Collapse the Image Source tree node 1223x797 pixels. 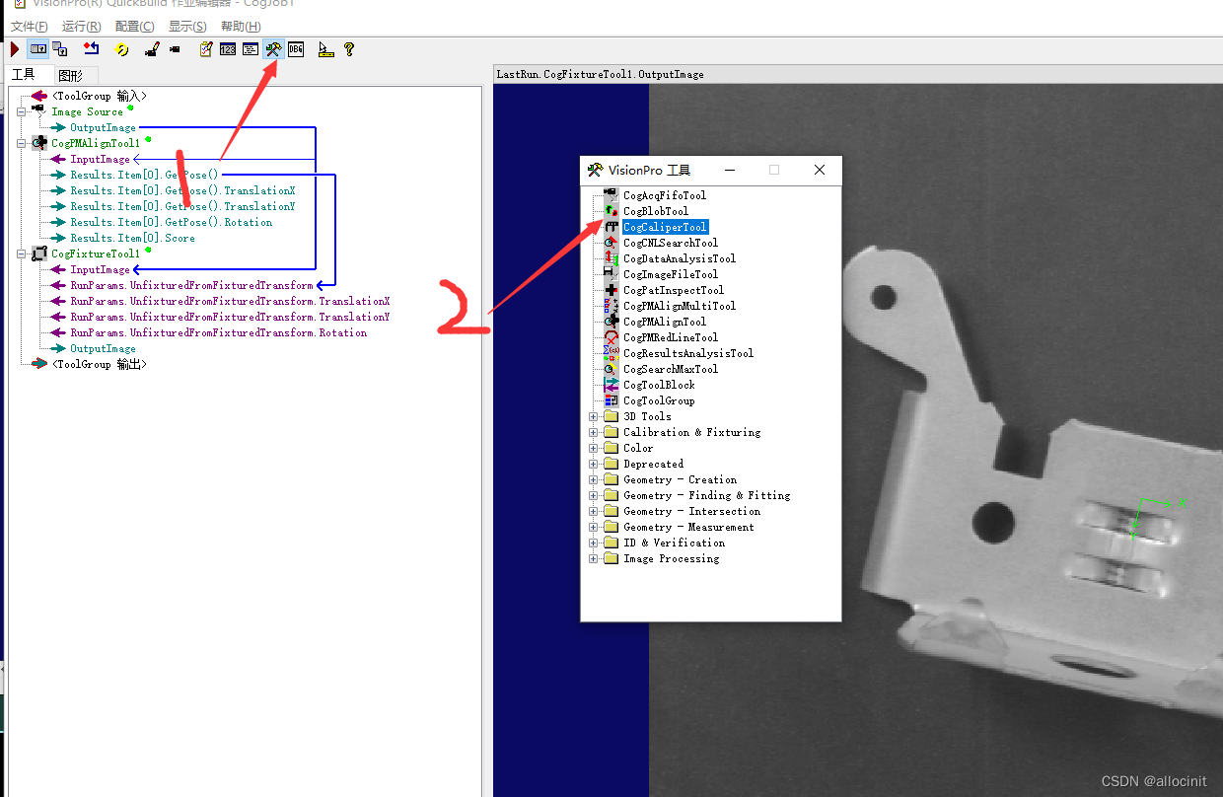[22, 111]
